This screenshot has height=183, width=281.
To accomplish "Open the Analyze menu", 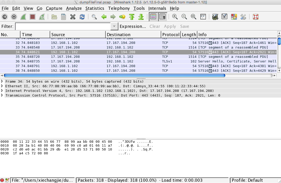I will pyautogui.click(x=74, y=9).
